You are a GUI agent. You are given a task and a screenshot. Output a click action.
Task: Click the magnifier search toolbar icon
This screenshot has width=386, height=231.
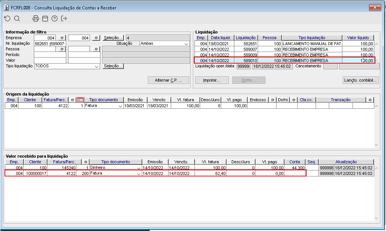tap(17, 18)
